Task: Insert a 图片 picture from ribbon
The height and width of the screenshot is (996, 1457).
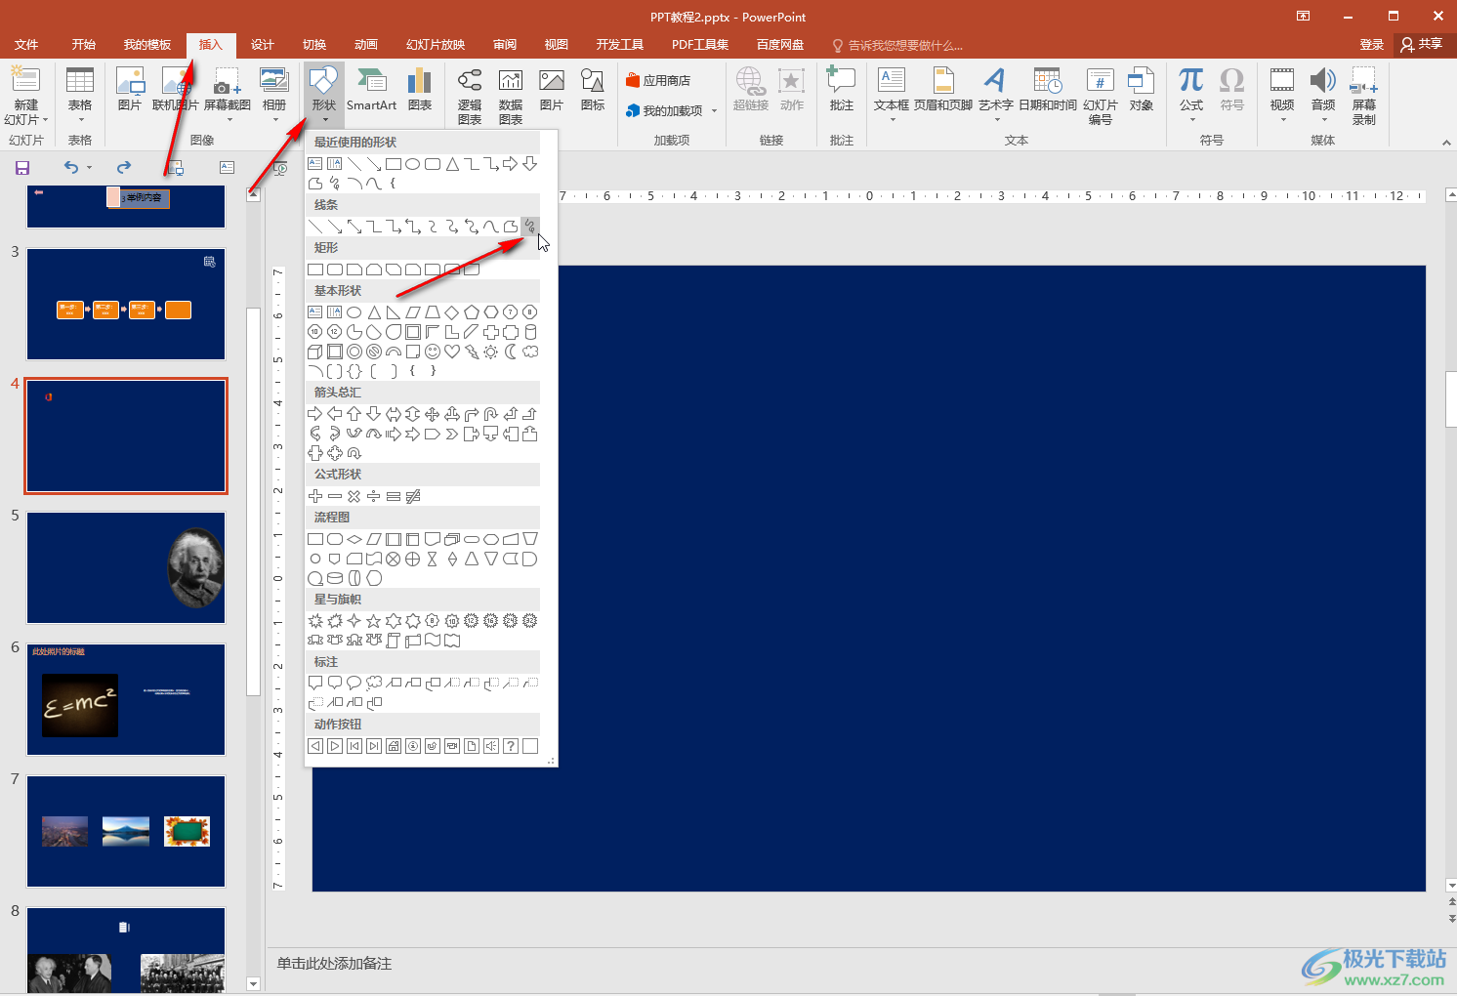Action: (x=130, y=90)
